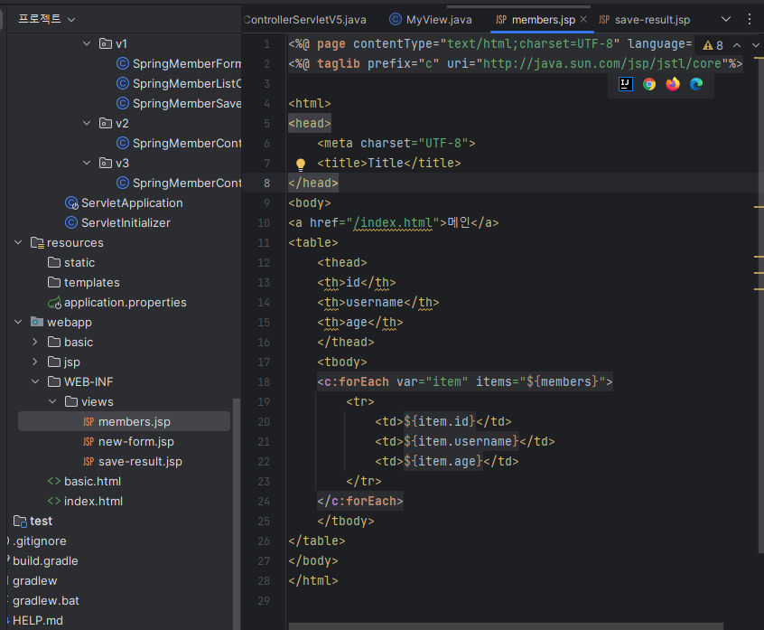Image resolution: width=764 pixels, height=630 pixels.
Task: Click the warnings indicator showing 8
Action: click(x=713, y=45)
